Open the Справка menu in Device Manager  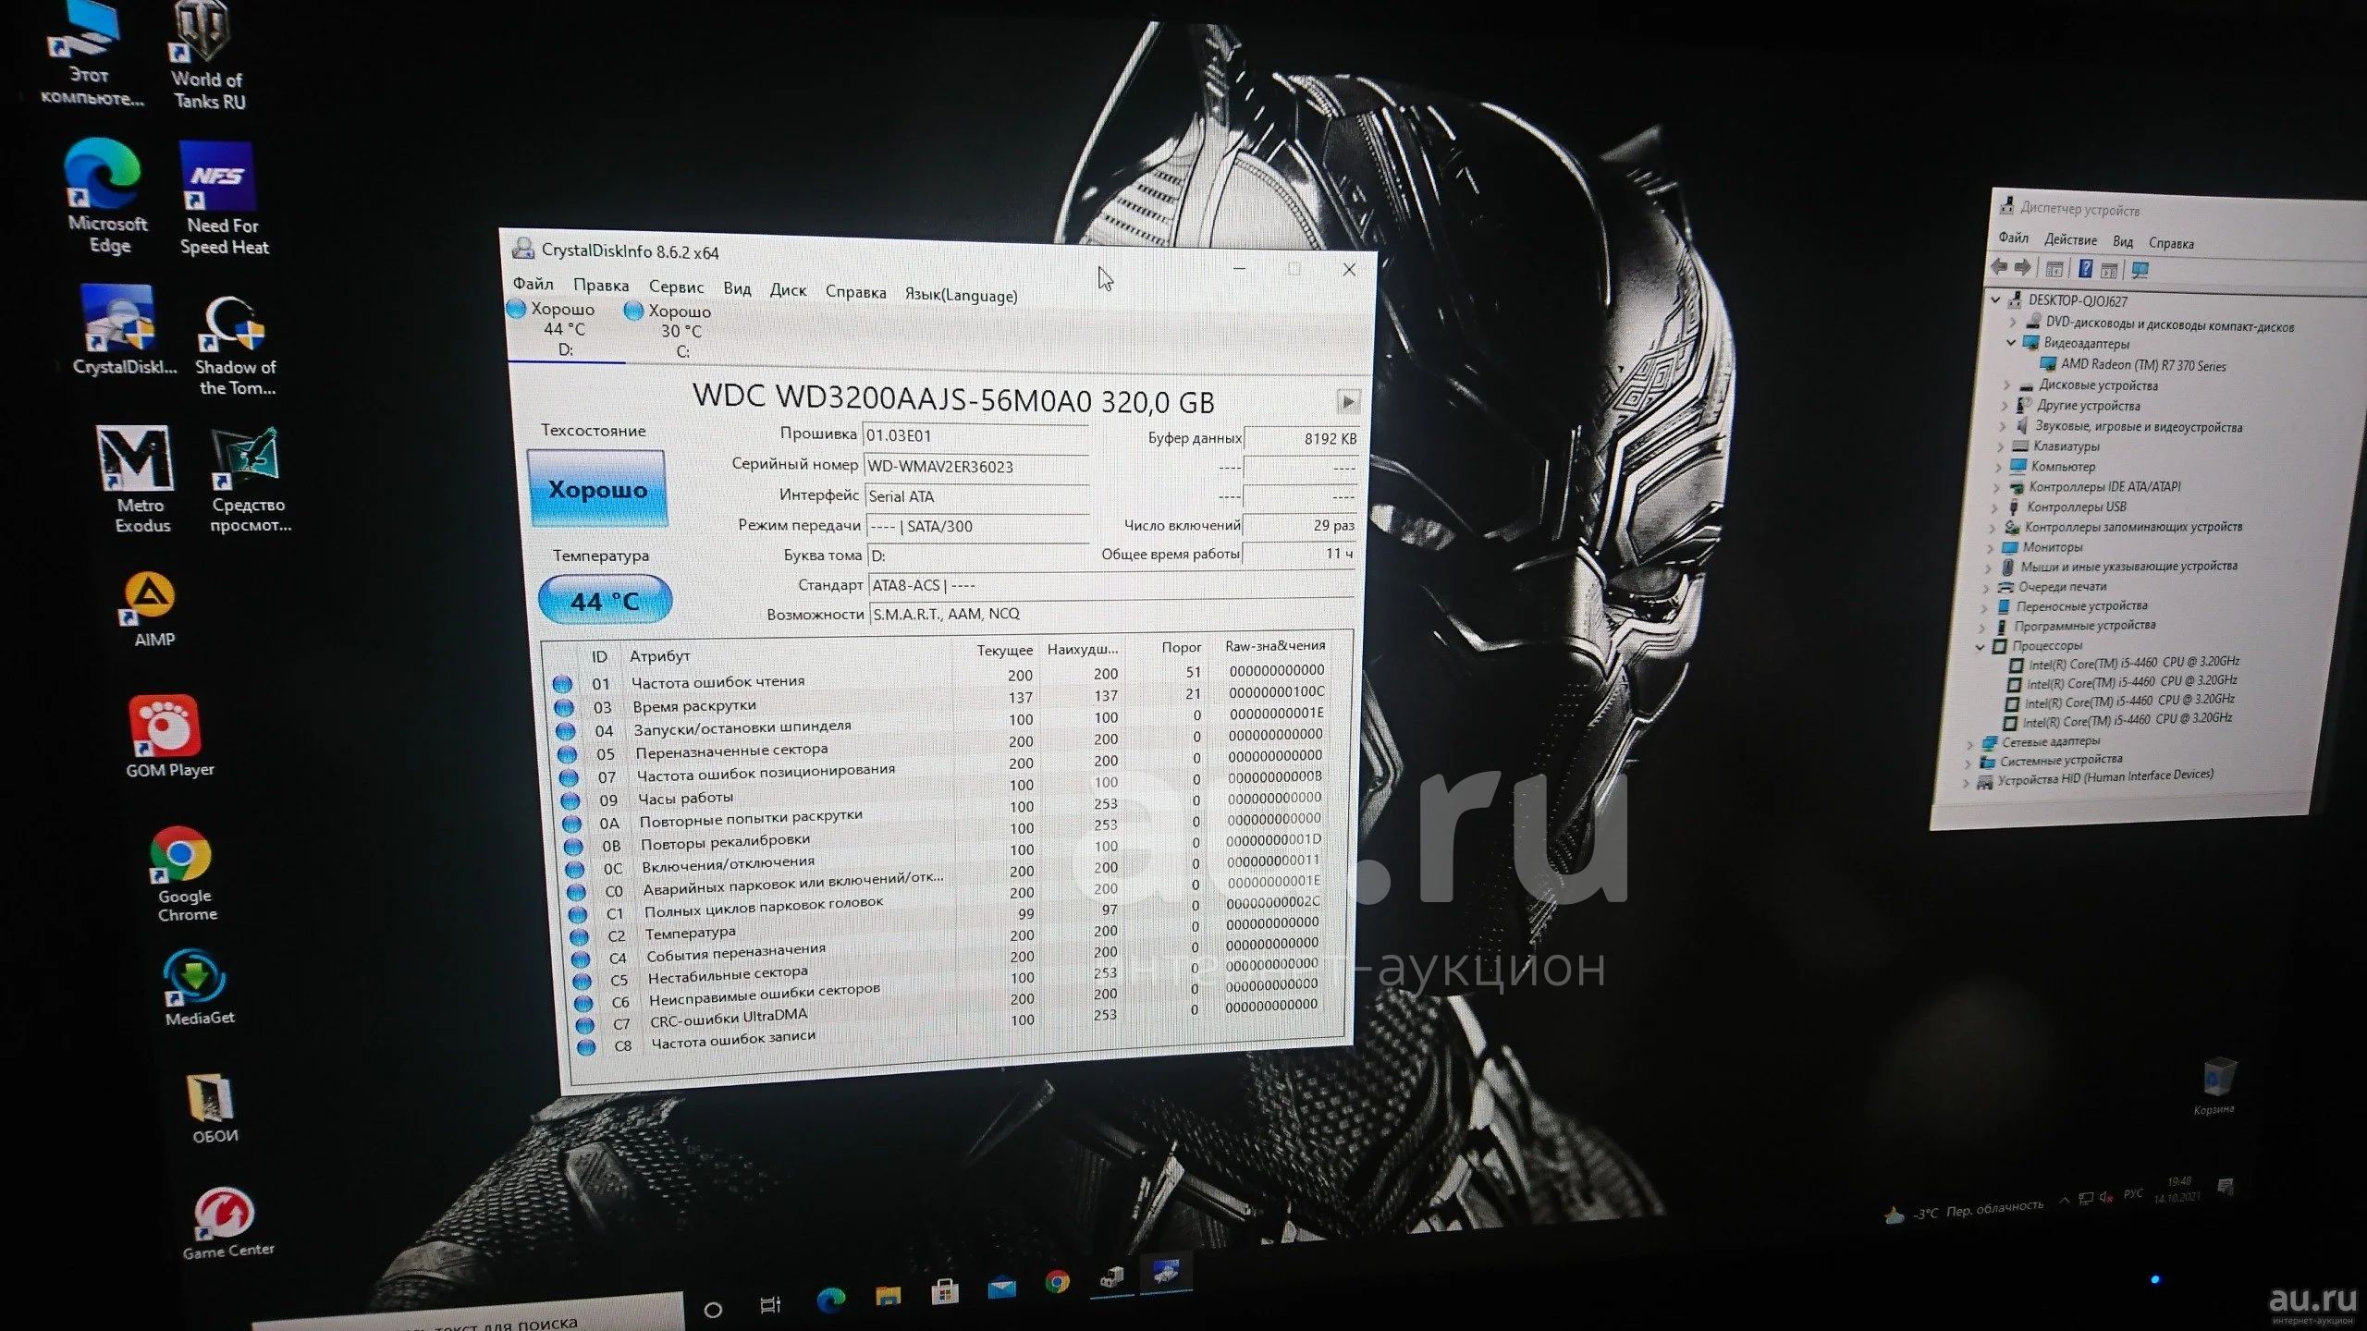(2171, 243)
